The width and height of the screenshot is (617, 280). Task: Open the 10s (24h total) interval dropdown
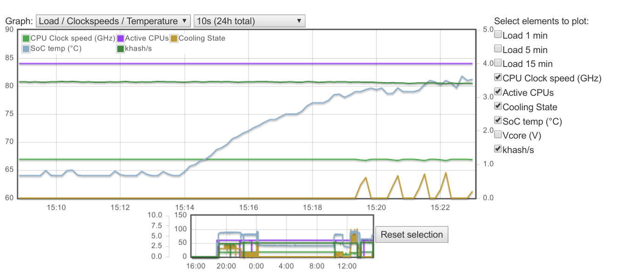(x=249, y=21)
